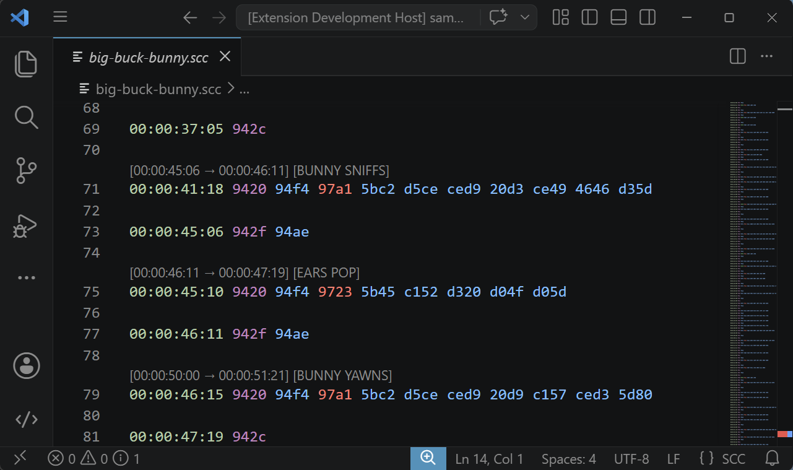Click the red marker in overview ruler
The height and width of the screenshot is (470, 793).
point(782,434)
